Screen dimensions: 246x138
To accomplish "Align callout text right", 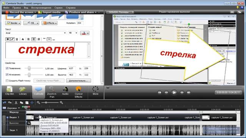I will point(38,39).
